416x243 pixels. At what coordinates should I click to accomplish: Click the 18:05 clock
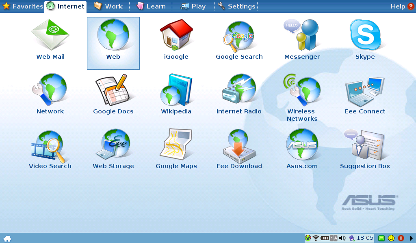(x=365, y=238)
